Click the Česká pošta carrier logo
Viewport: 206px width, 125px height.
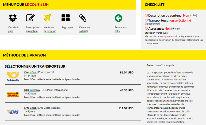point(13,76)
